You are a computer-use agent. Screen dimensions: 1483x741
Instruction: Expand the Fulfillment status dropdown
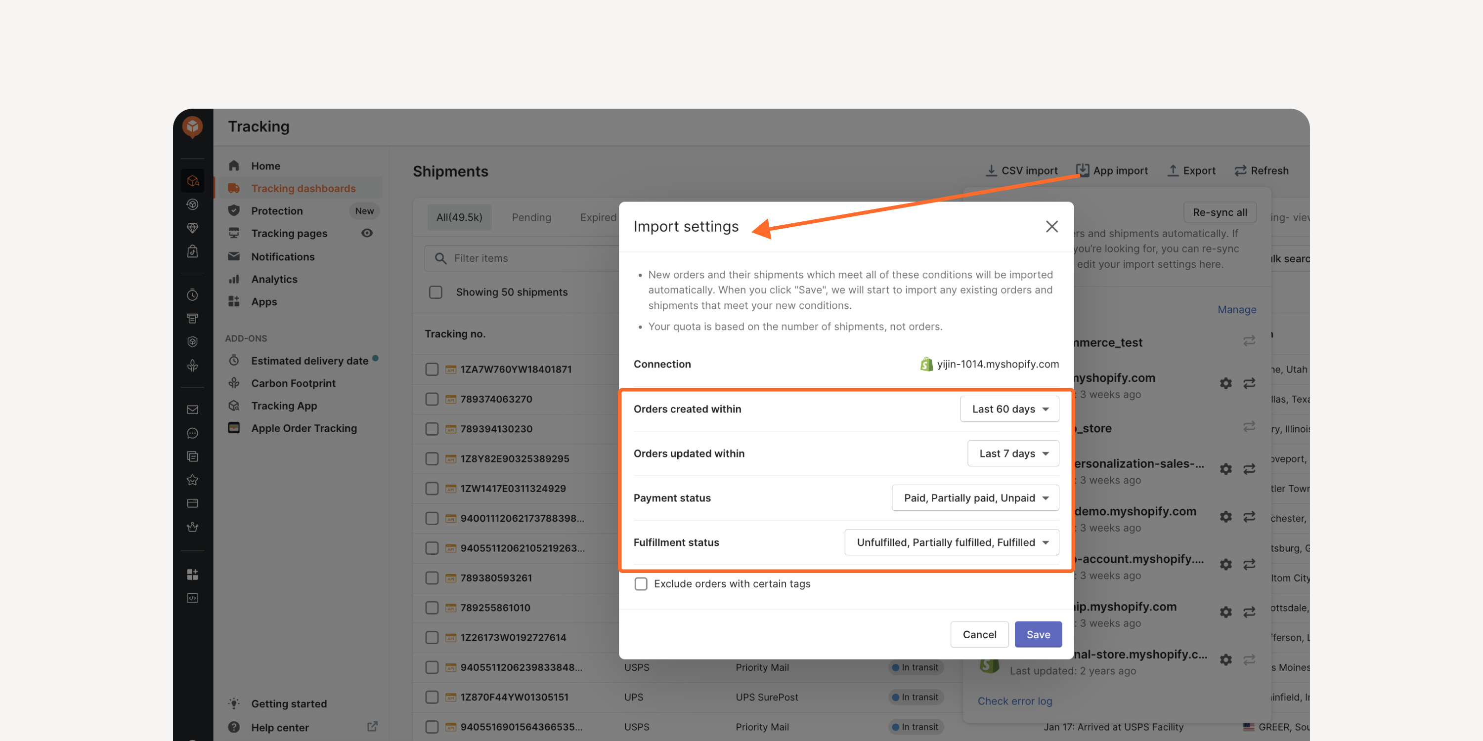click(x=951, y=542)
